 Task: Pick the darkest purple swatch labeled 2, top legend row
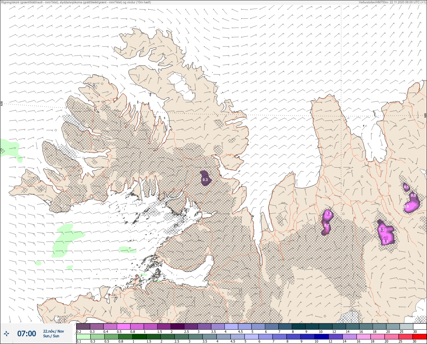(x=177, y=326)
